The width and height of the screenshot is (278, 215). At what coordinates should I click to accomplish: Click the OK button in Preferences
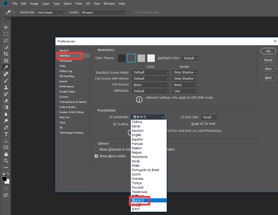[268, 51]
